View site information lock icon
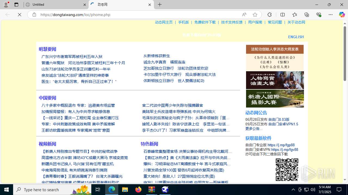 pyautogui.click(x=34, y=15)
